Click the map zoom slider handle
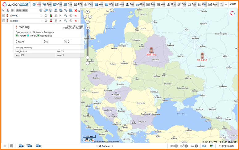Screen dimensions: 239x150 tap(88, 57)
